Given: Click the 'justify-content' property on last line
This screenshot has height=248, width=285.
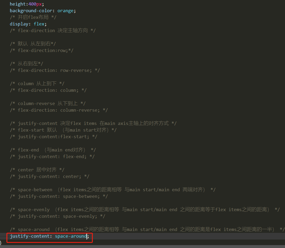Looking at the screenshot, I should (30, 236).
